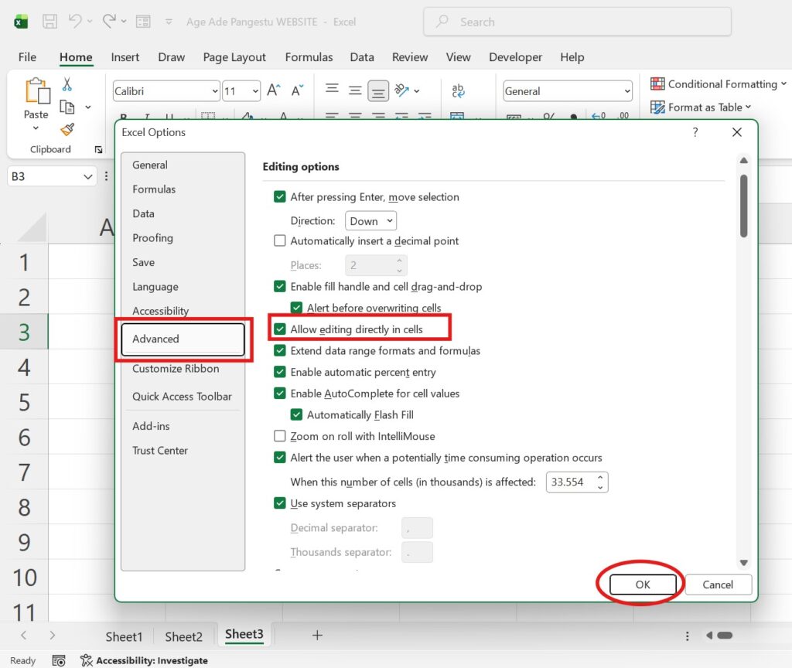The width and height of the screenshot is (792, 668).
Task: Toggle Alert before overwriting cells
Action: (296, 308)
